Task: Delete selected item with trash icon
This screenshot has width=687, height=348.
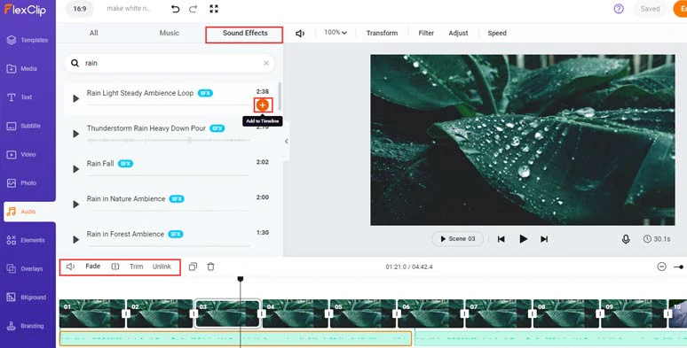Action: (x=210, y=267)
